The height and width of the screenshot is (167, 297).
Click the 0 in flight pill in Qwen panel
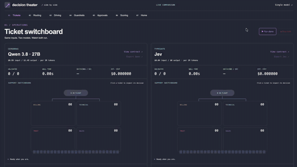point(76,93)
